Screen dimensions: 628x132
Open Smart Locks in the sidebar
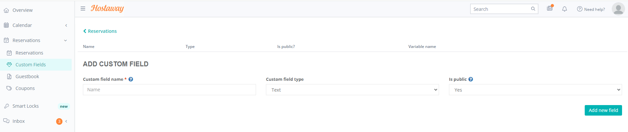pos(25,106)
